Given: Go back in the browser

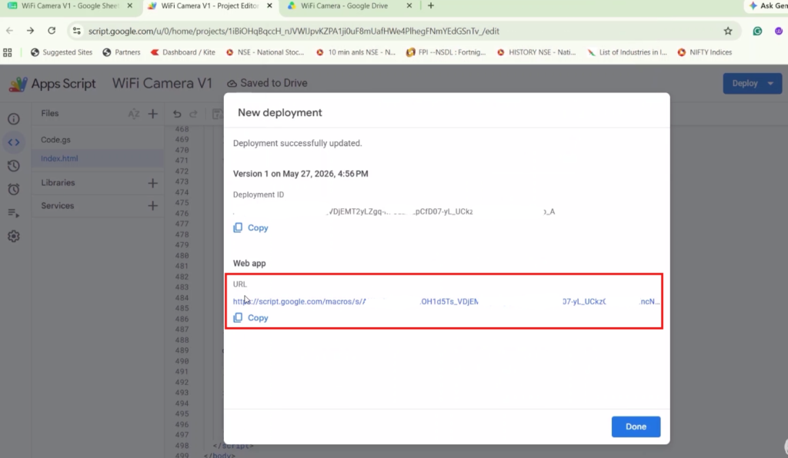Looking at the screenshot, I should tap(9, 31).
